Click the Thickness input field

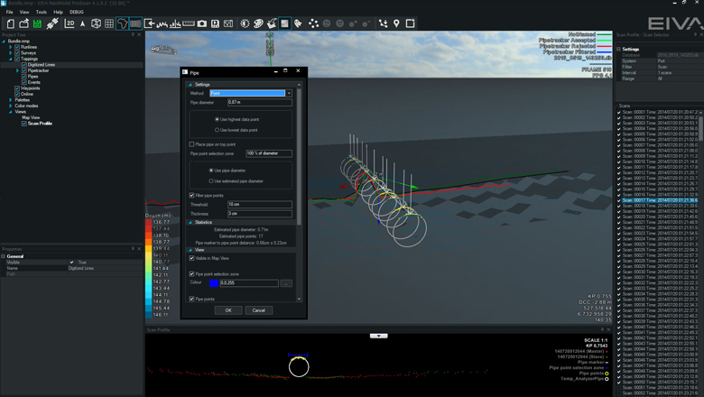[260, 214]
